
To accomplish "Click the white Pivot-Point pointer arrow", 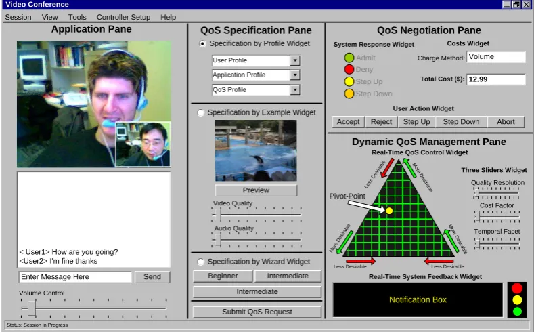I will tap(366, 207).
